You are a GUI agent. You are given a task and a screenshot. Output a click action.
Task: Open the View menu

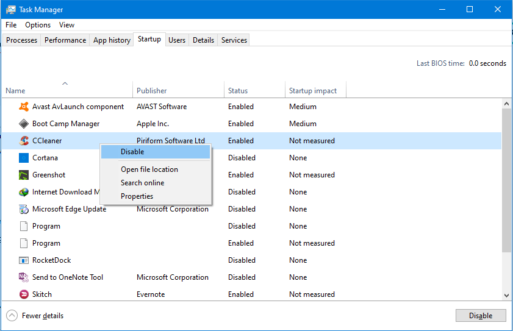[66, 25]
